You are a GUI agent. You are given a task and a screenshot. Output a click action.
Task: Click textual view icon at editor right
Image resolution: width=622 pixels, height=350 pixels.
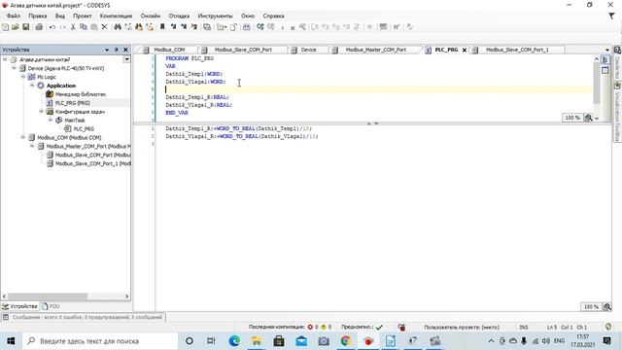coord(605,60)
